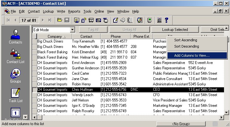Click the Creative Consultant title cell
The image size is (230, 127).
pos(168,79)
